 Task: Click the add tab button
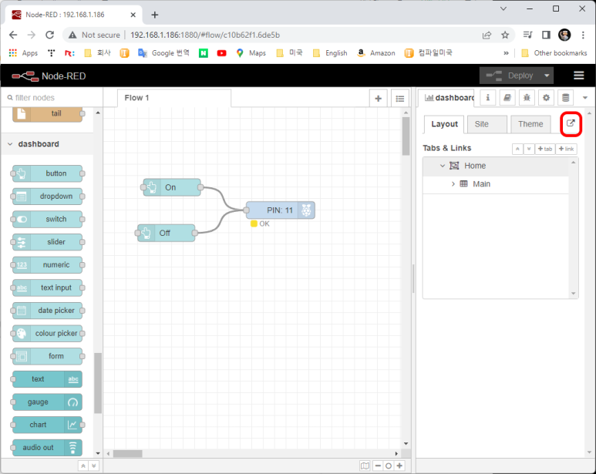point(545,149)
